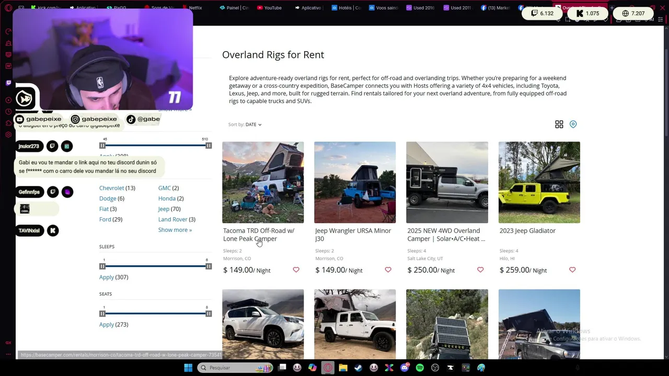Open the yellow 2023 Jeep Gladiator photo
Image resolution: width=669 pixels, height=376 pixels.
pyautogui.click(x=539, y=182)
